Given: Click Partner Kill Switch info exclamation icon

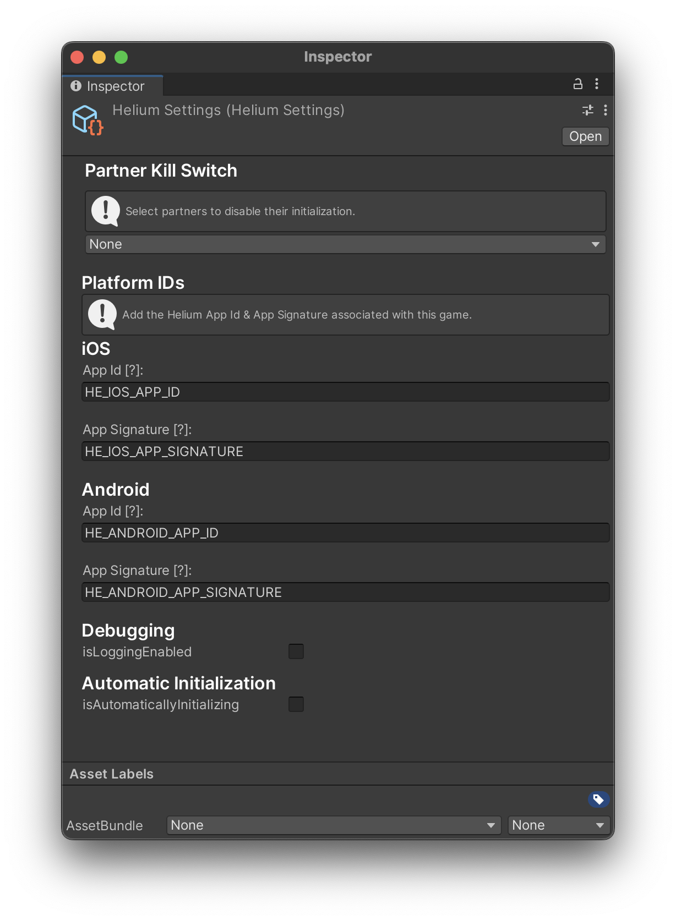Looking at the screenshot, I should tap(105, 211).
